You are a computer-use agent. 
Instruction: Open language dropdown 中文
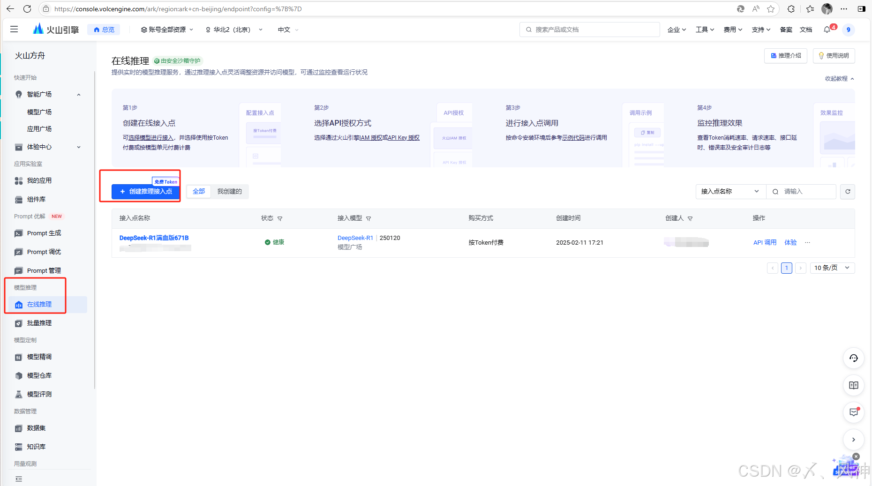pyautogui.click(x=288, y=30)
